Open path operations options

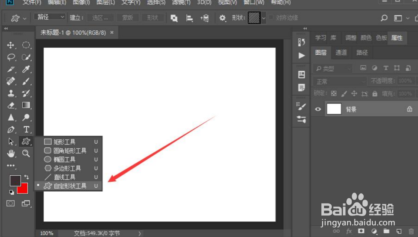click(174, 18)
